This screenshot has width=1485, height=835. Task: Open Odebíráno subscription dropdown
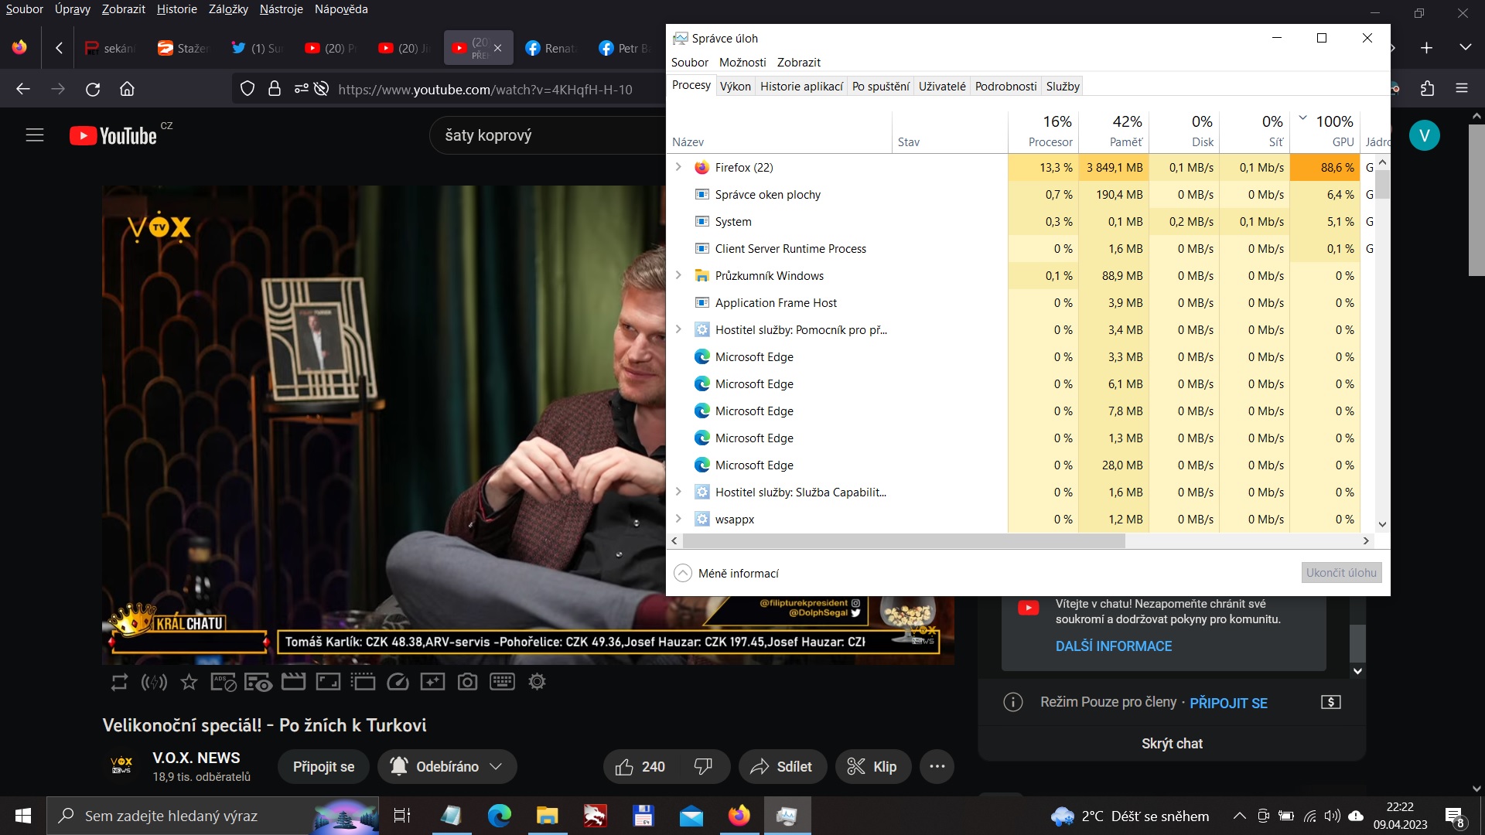(447, 766)
